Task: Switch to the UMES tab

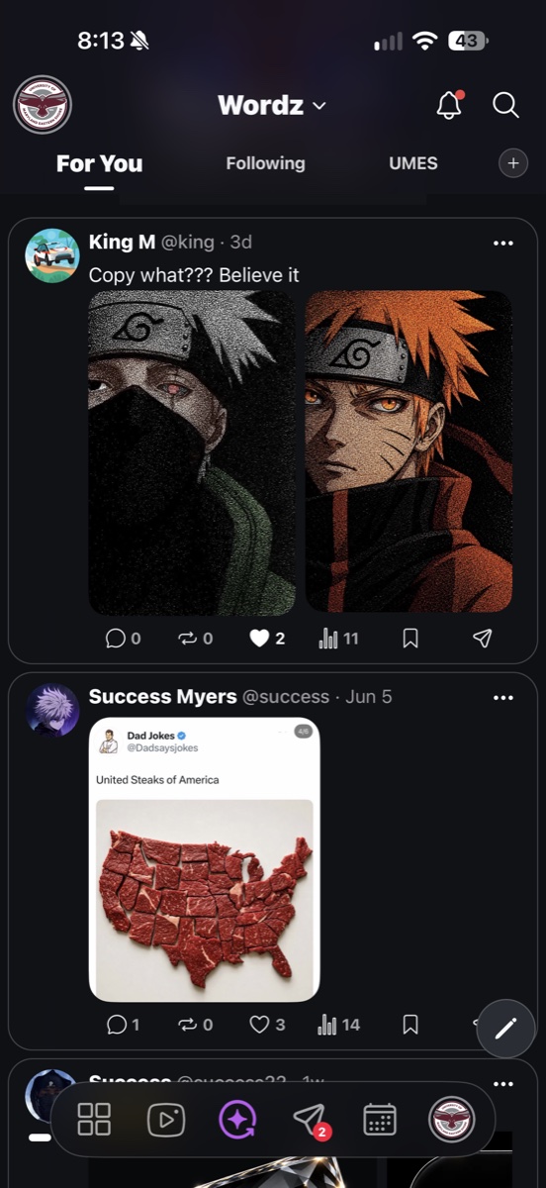Action: pyautogui.click(x=413, y=163)
